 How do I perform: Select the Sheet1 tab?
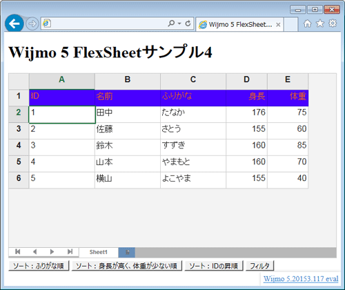pos(99,252)
